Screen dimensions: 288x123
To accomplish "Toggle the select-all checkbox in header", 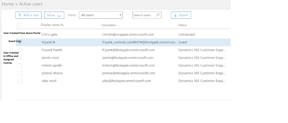I will pos(19,25).
